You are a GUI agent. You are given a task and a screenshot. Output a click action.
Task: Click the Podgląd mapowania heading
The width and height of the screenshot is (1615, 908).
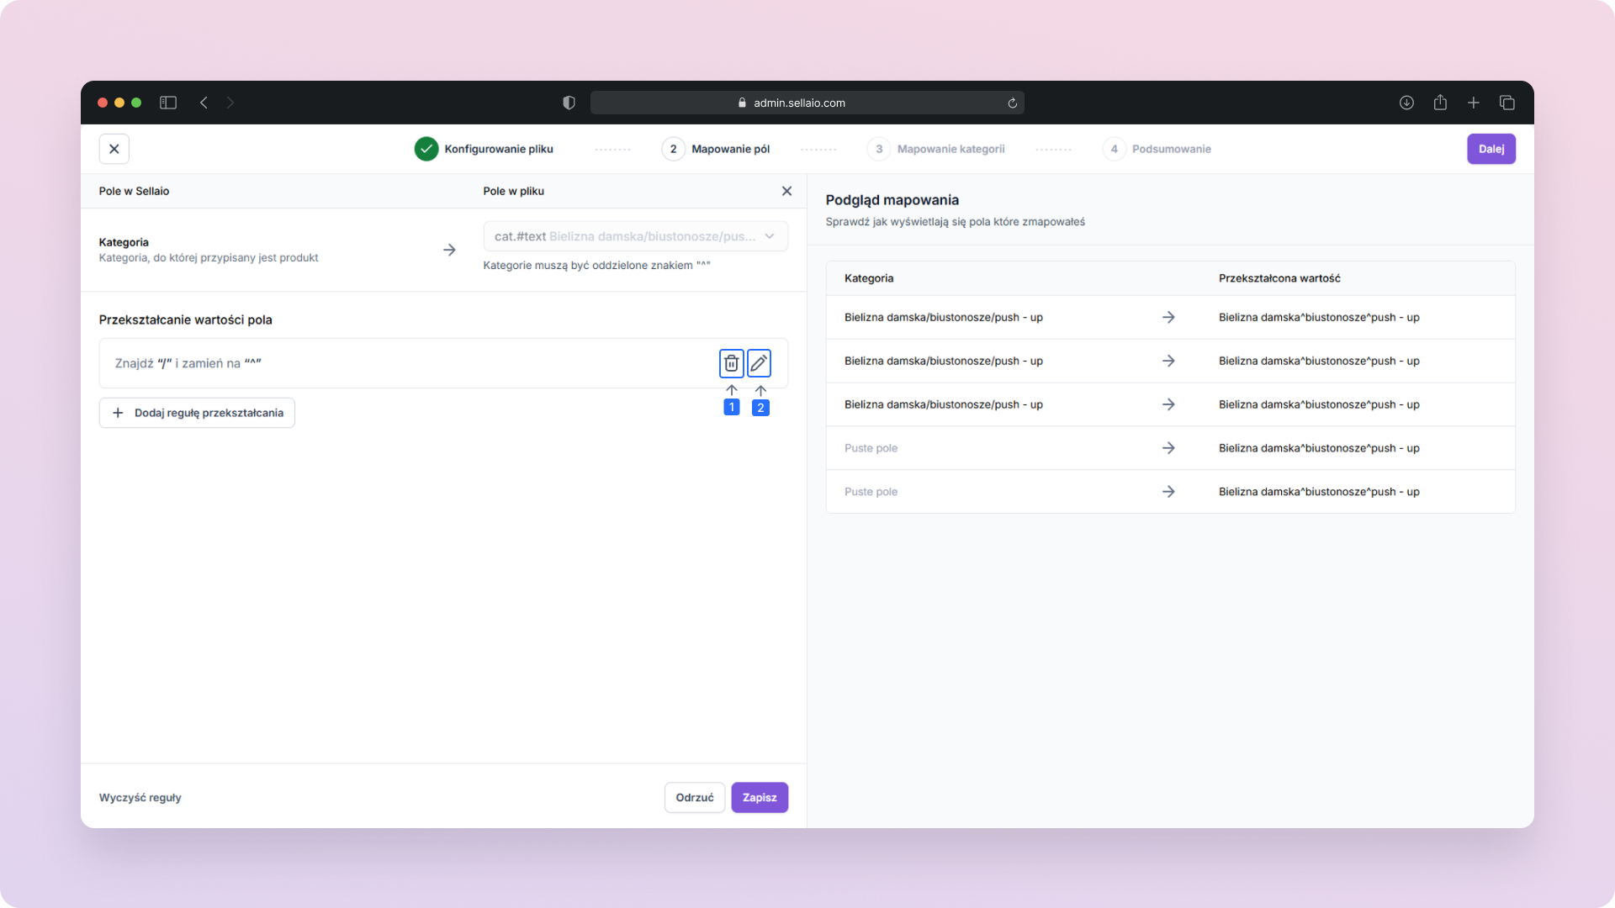click(892, 200)
